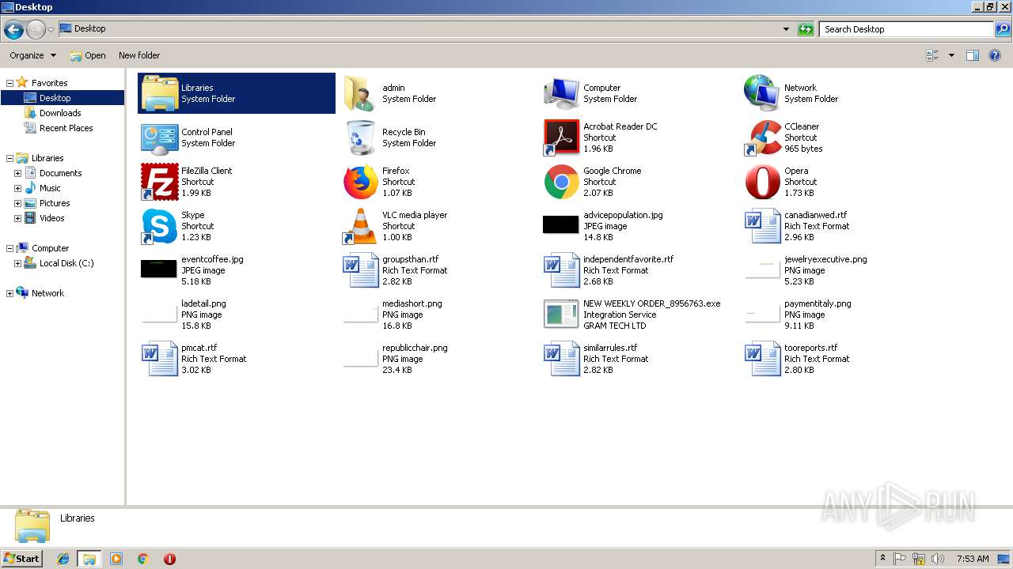Click the Desktop address bar path
This screenshot has height=569, width=1013.
tap(89, 28)
